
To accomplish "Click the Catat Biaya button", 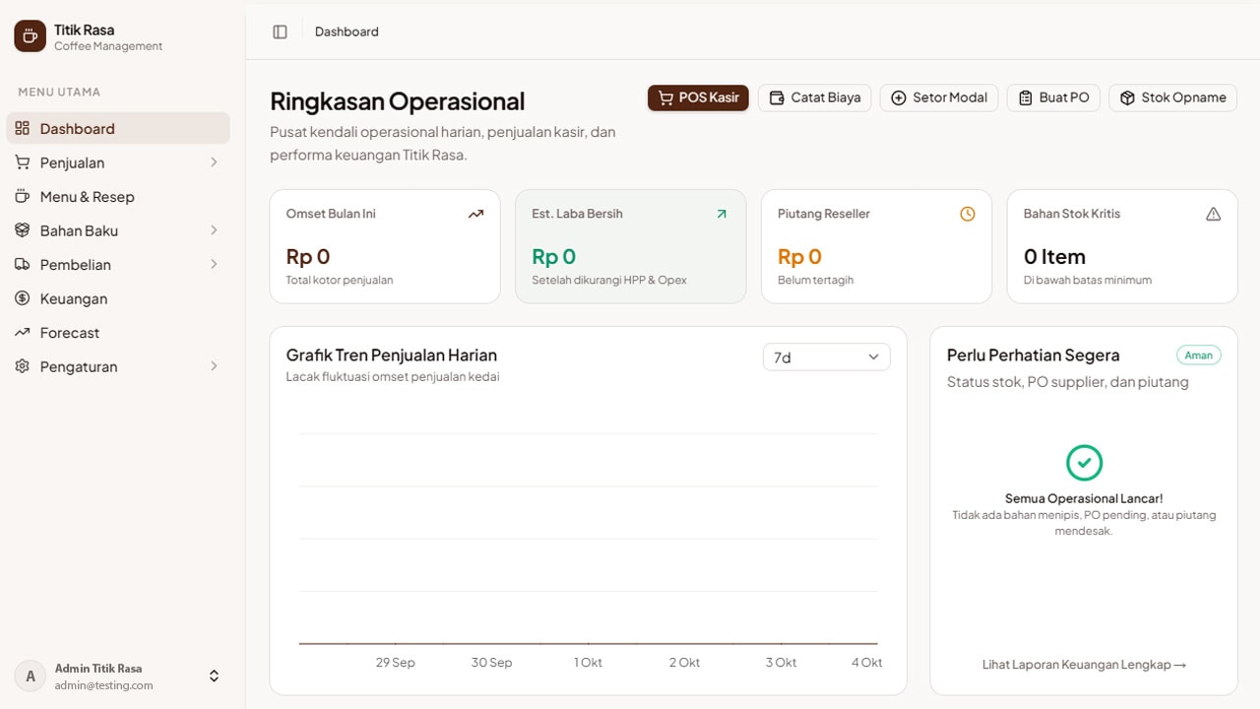I will [814, 97].
